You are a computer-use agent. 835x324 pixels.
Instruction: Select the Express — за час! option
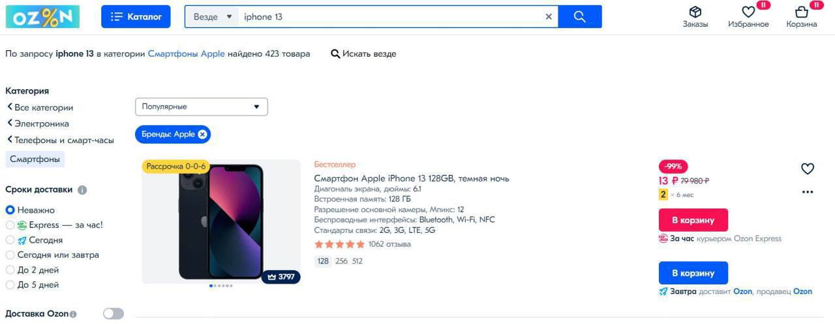point(10,225)
